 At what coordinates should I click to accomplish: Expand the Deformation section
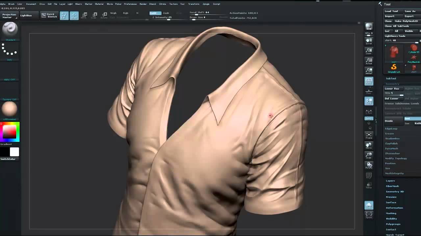point(394,208)
